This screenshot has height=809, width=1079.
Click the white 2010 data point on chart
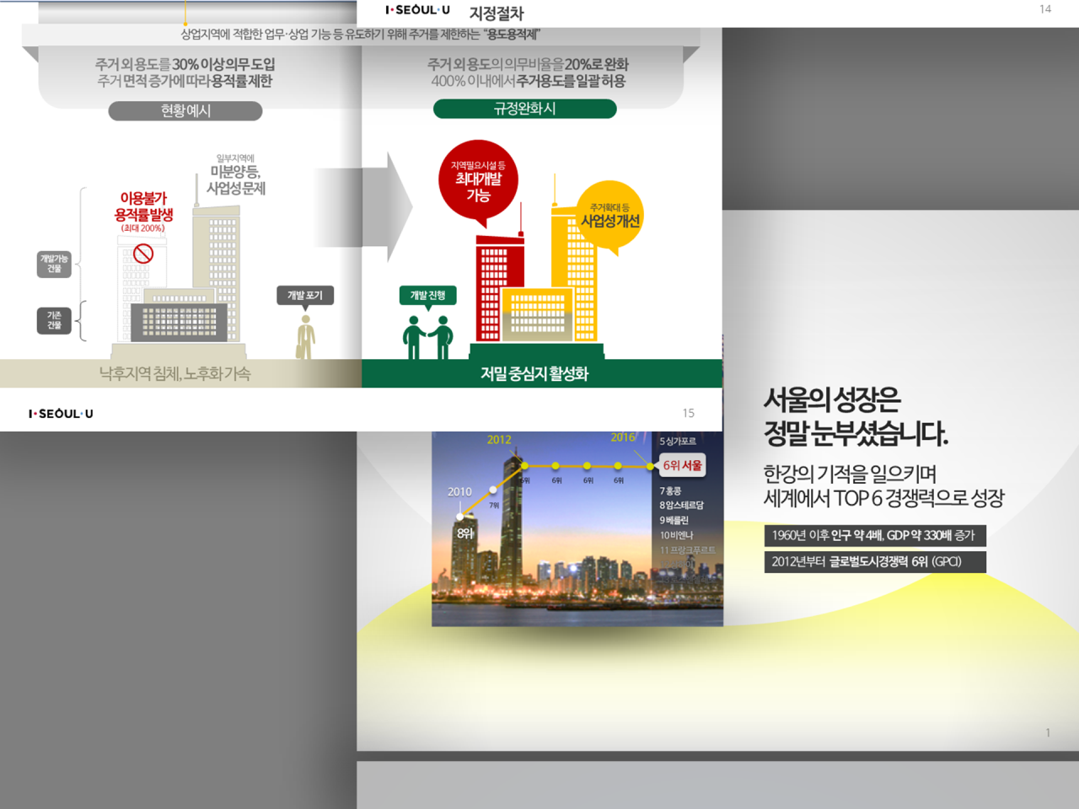point(459,516)
